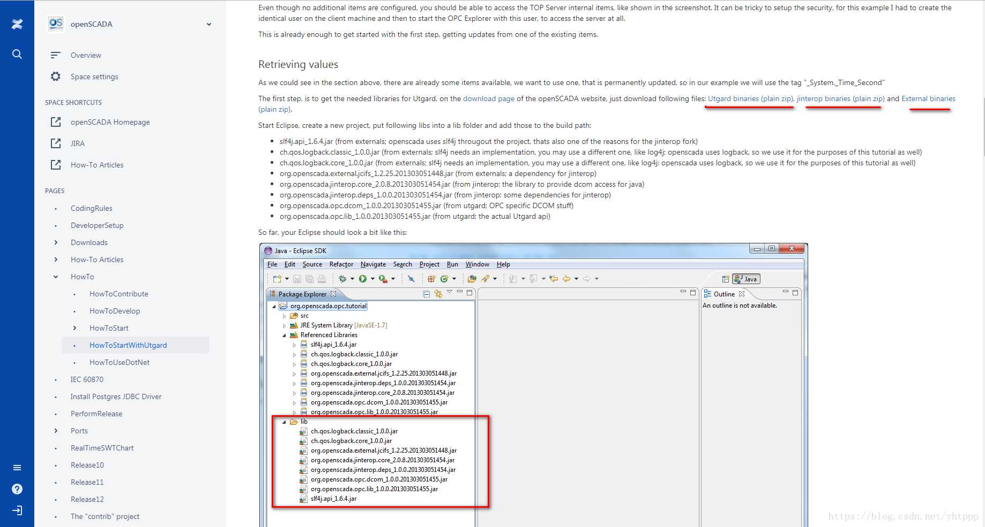Click Eclipse New file toolbar icon

(277, 279)
